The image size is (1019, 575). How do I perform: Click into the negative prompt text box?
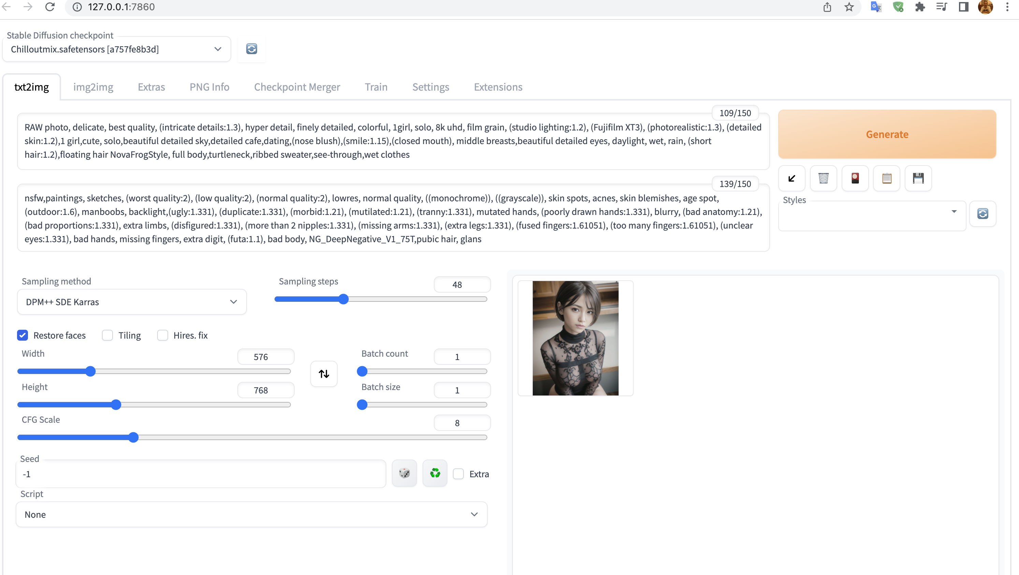tap(393, 218)
